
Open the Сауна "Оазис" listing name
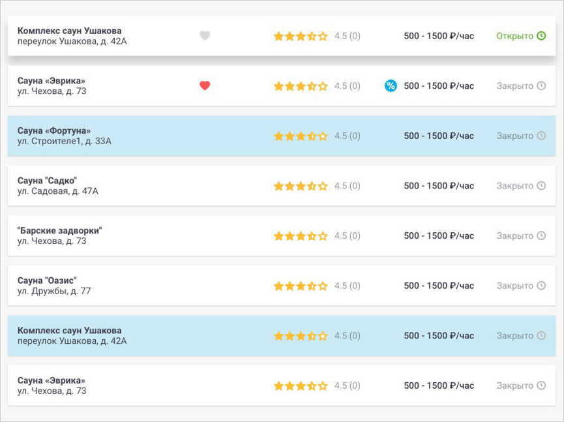tap(47, 280)
